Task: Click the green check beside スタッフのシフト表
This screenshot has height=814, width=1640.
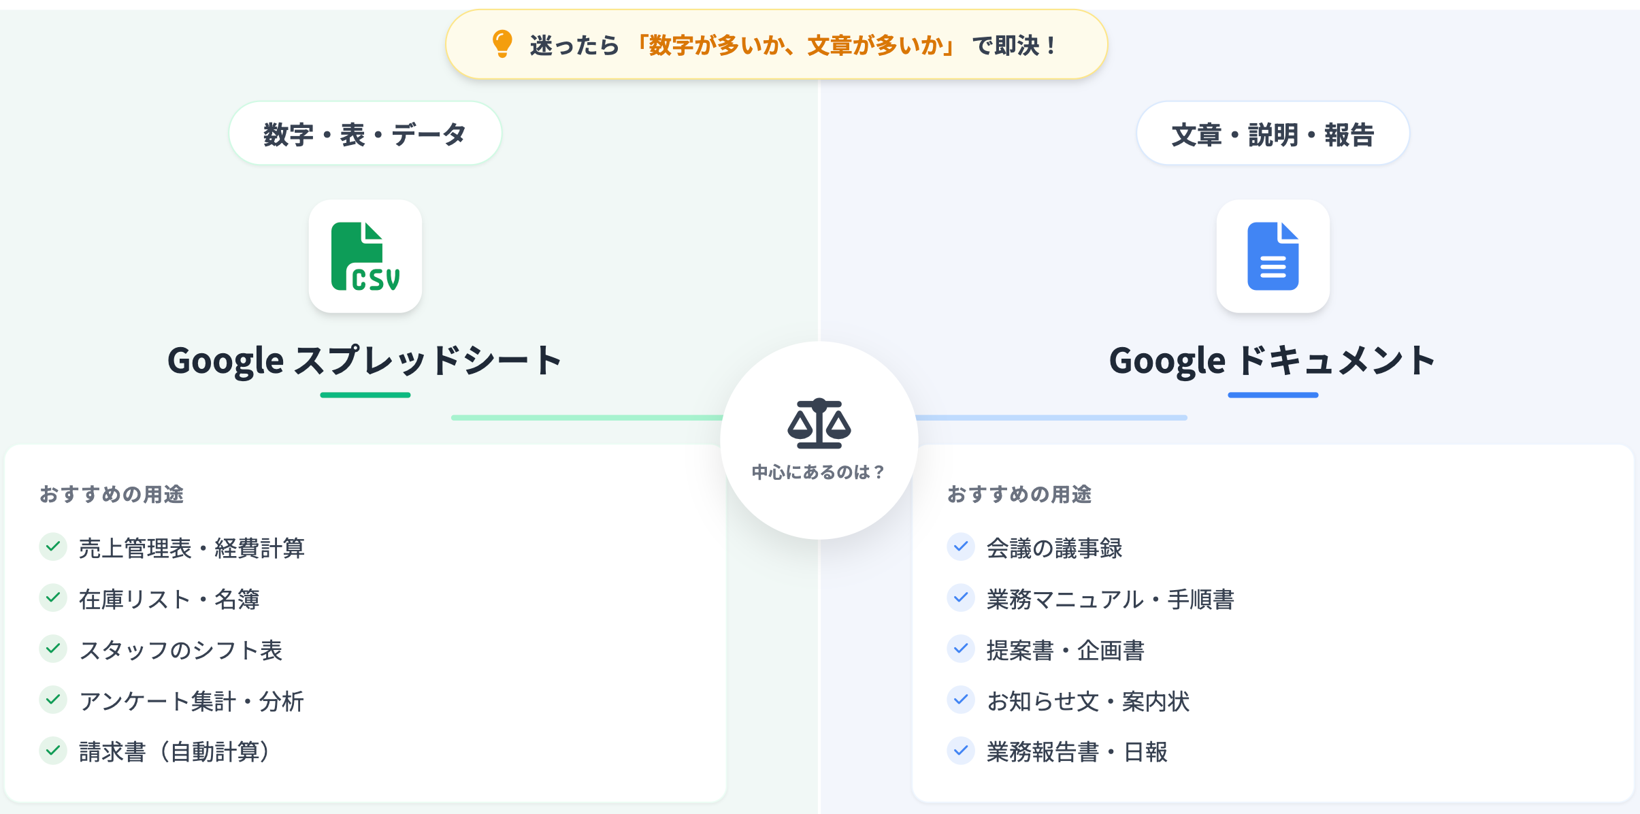Action: 53,649
